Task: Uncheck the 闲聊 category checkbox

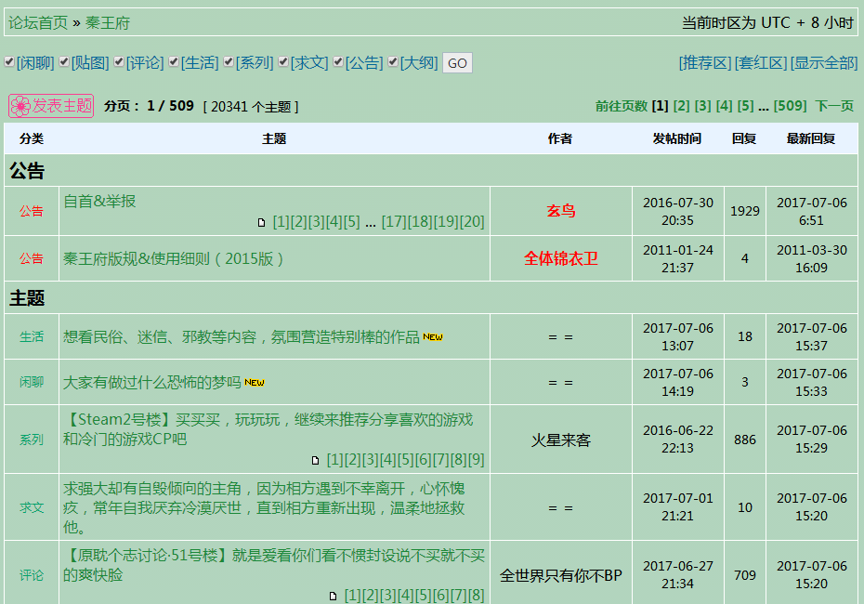Action: 8,61
